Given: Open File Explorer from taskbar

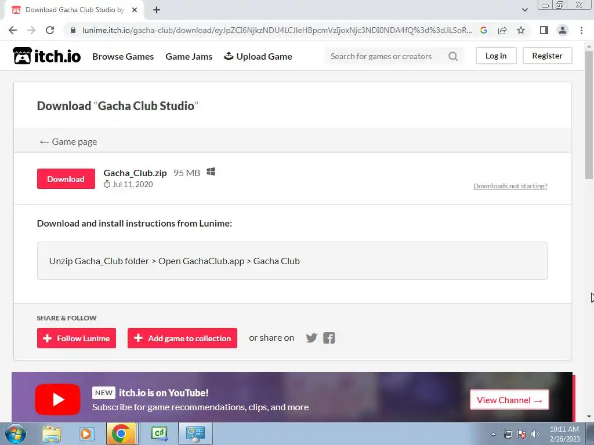Looking at the screenshot, I should 52,433.
